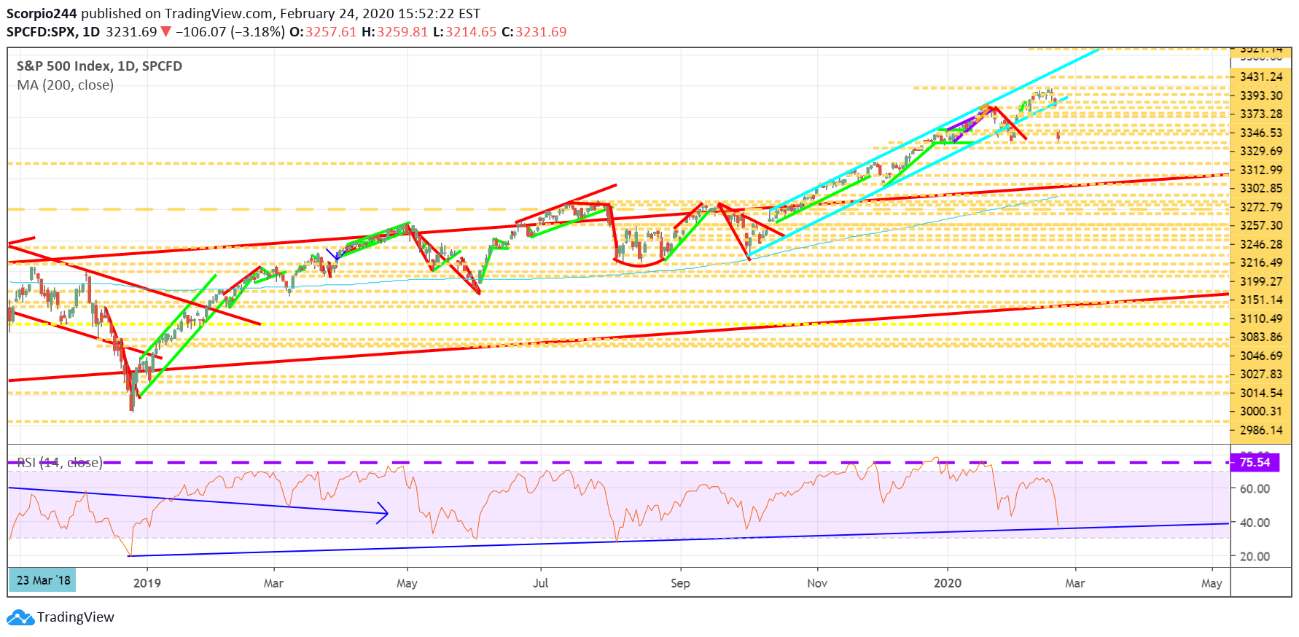Screen dimensions: 1299x637
Task: Click the 3014.54 price axis label
Action: [1261, 393]
